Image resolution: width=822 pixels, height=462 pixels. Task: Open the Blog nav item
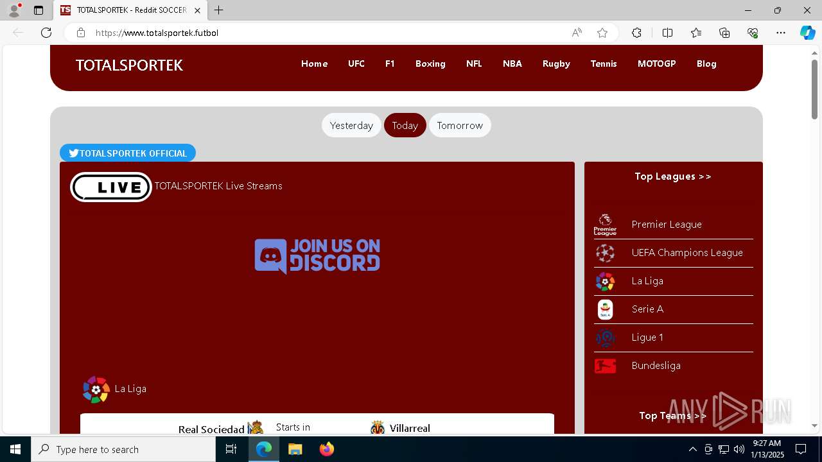[x=706, y=64]
